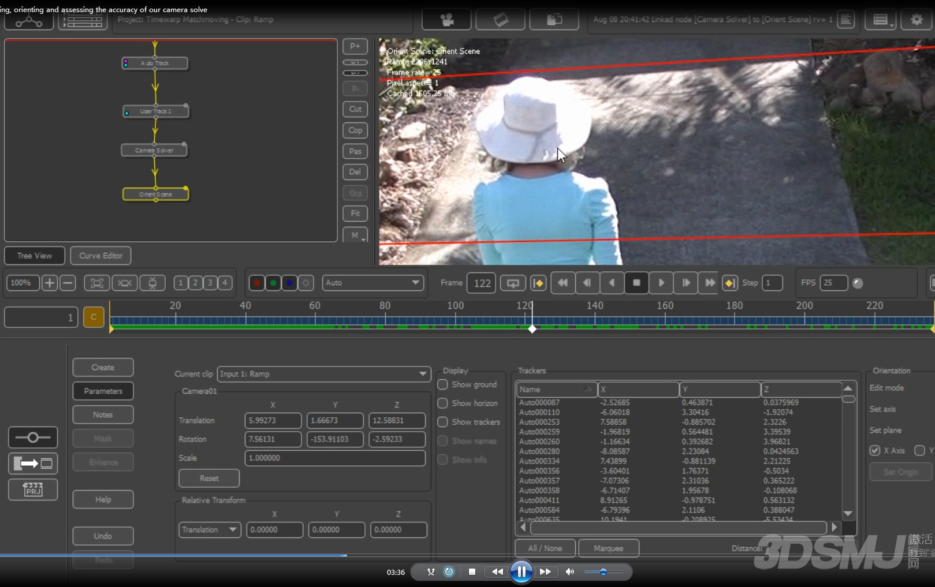The width and height of the screenshot is (935, 587).
Task: Play the clip backward
Action: 612,283
